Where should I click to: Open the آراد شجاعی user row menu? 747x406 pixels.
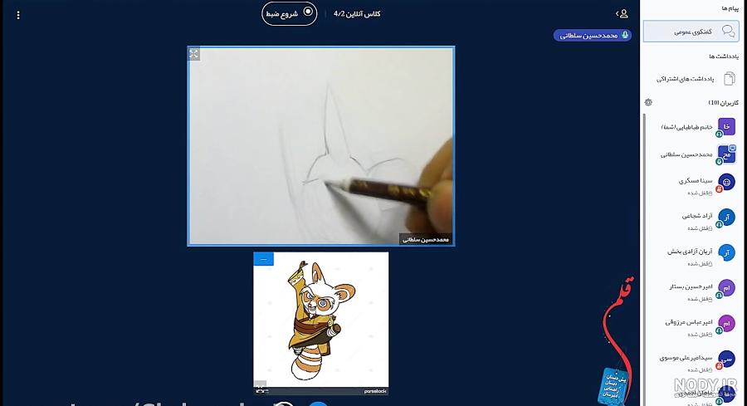[x=693, y=220]
